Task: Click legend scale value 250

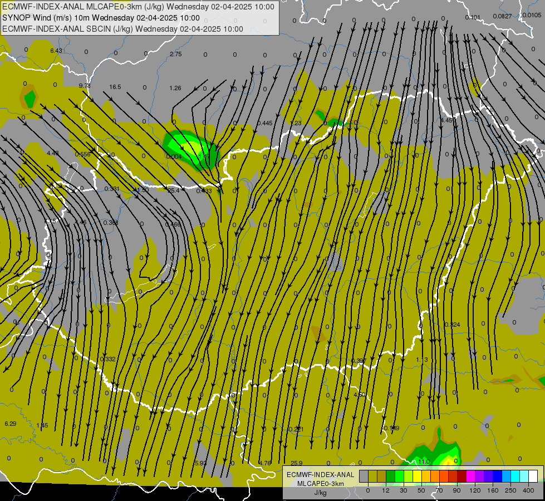Action: pos(510,490)
